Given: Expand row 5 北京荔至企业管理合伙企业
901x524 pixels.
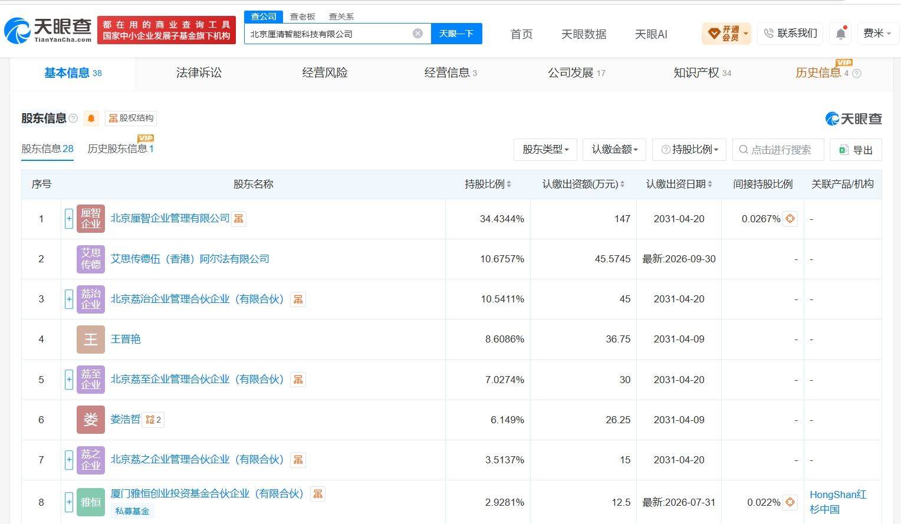Looking at the screenshot, I should pos(69,379).
